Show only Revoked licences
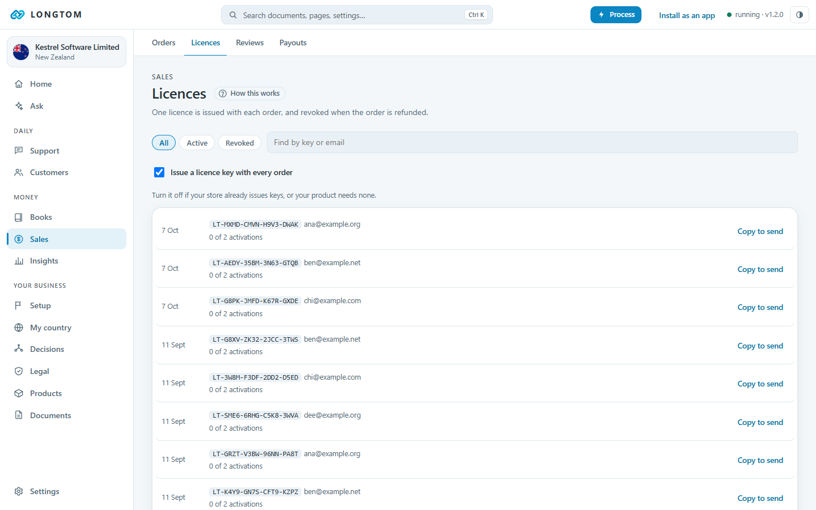816x510 pixels. [240, 143]
